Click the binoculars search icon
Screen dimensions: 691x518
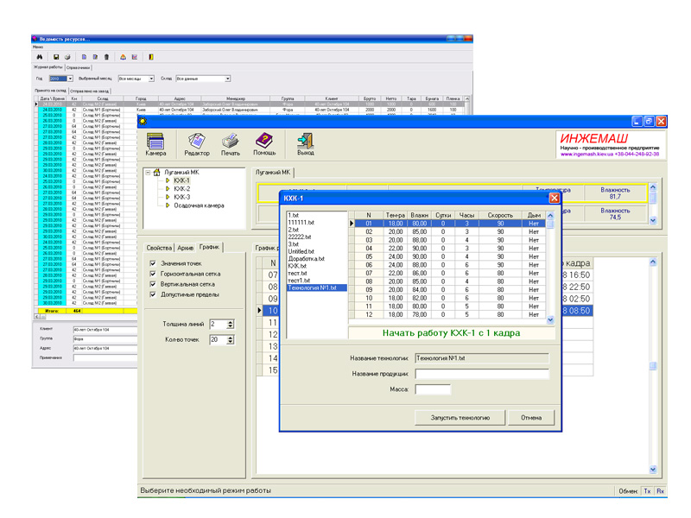click(x=40, y=57)
